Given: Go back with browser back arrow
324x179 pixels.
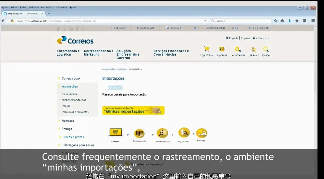Looking at the screenshot, I should click(3, 21).
